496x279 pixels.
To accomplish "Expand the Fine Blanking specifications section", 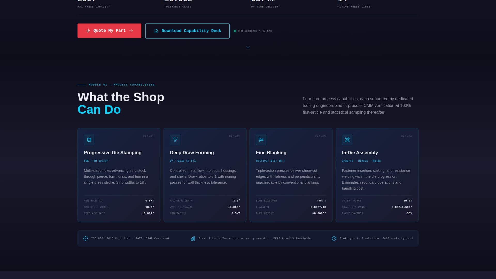I will (291, 207).
